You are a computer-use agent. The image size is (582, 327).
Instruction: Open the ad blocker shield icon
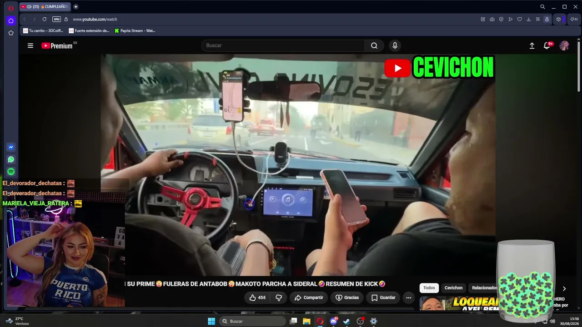click(501, 19)
